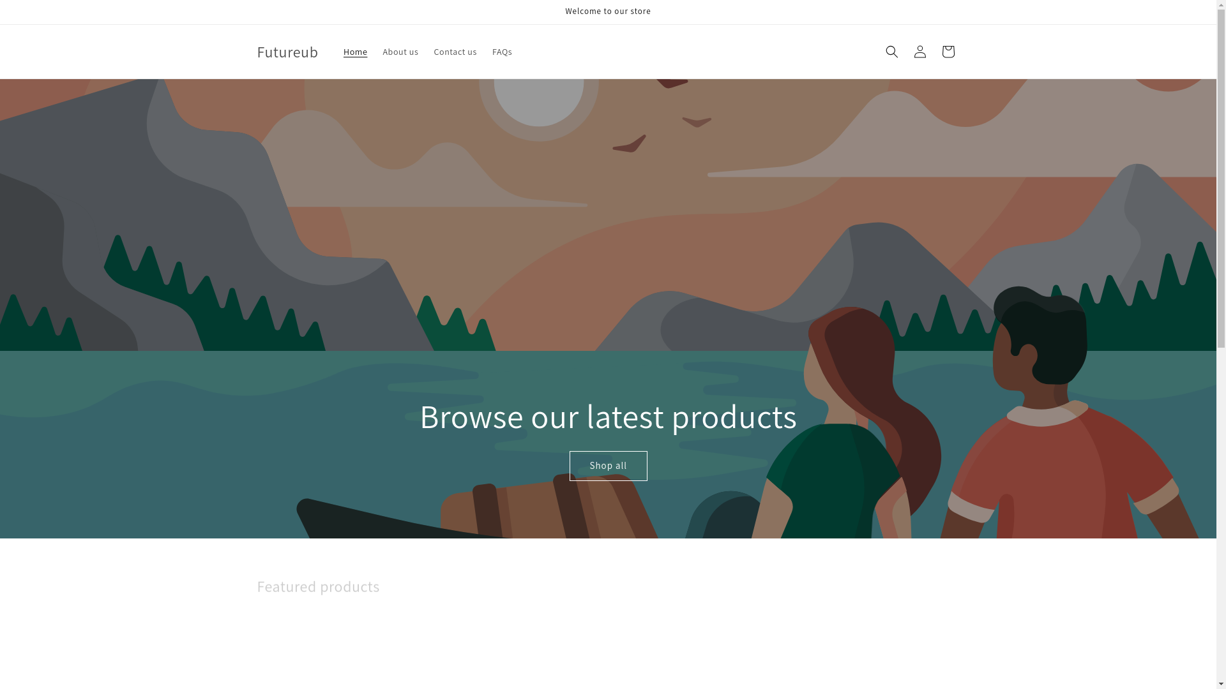Open the search magnifier icon
Viewport: 1226px width, 689px height.
[891, 52]
